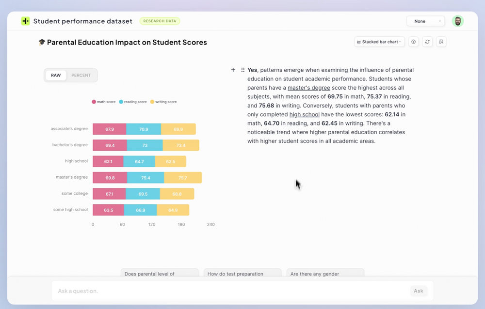
Task: Open the Stacked bar chart dropdown
Action: tap(379, 42)
